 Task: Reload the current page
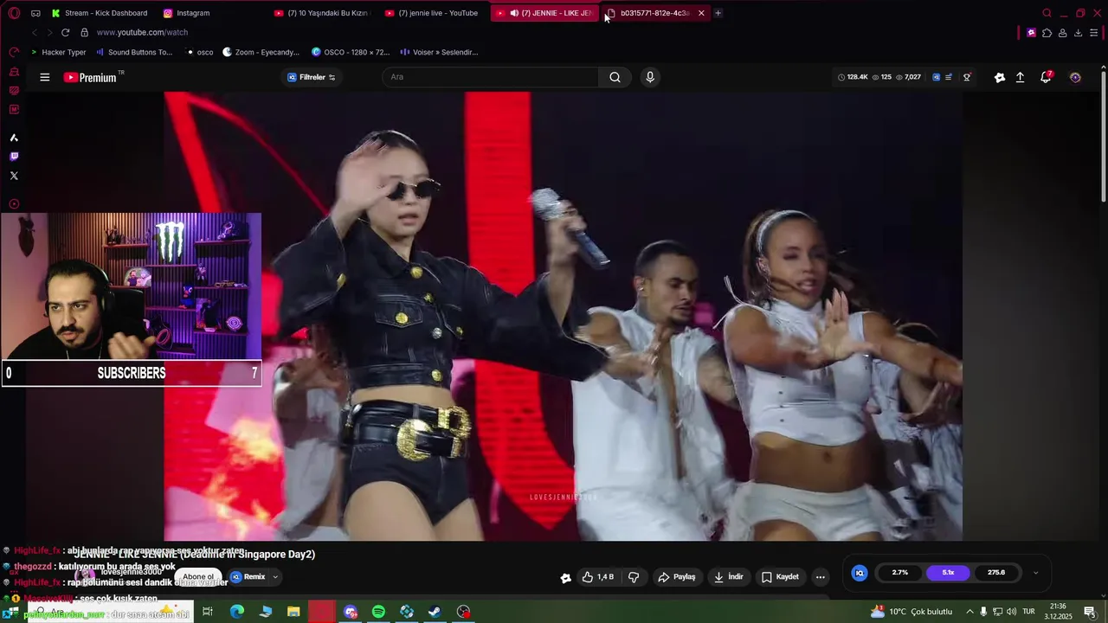(x=65, y=32)
